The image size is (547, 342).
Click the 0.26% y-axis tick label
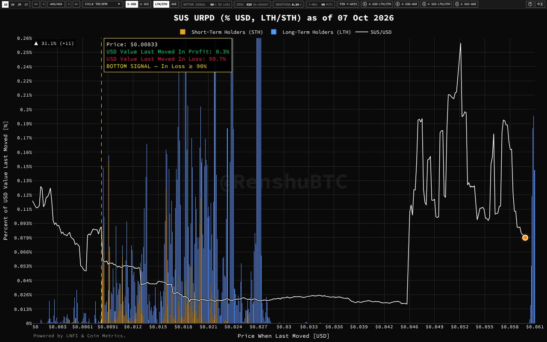tap(24, 38)
